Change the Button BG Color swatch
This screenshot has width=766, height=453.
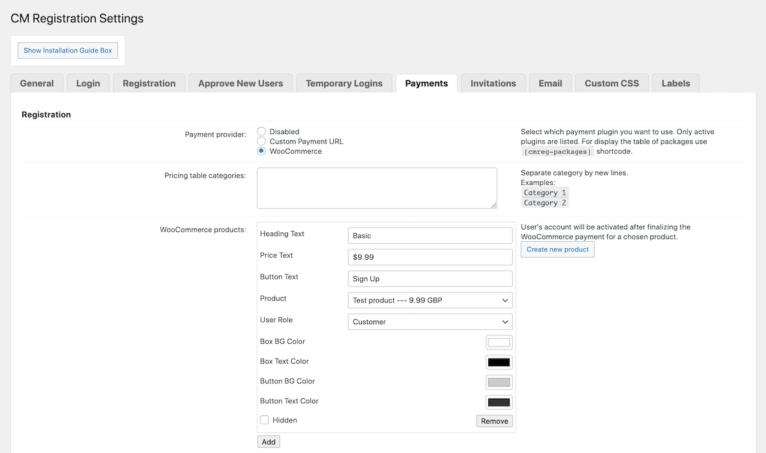coord(499,382)
